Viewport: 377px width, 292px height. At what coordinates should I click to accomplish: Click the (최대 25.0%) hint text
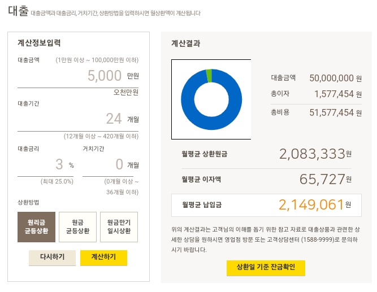(x=57, y=181)
